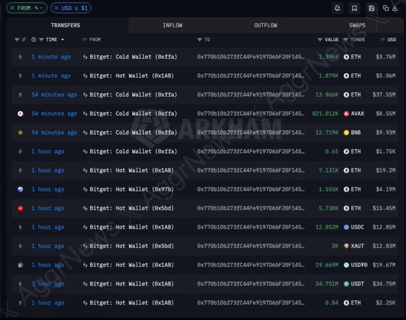Click the BNB token icon

[x=346, y=133]
